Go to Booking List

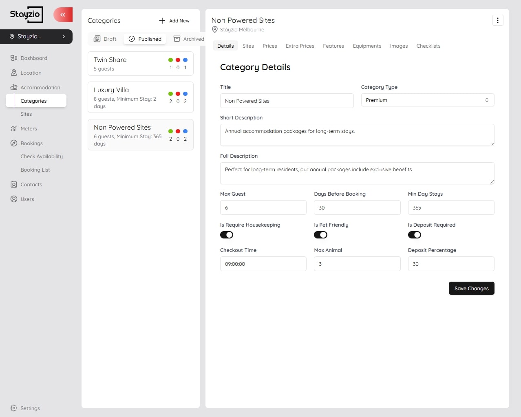tap(35, 170)
